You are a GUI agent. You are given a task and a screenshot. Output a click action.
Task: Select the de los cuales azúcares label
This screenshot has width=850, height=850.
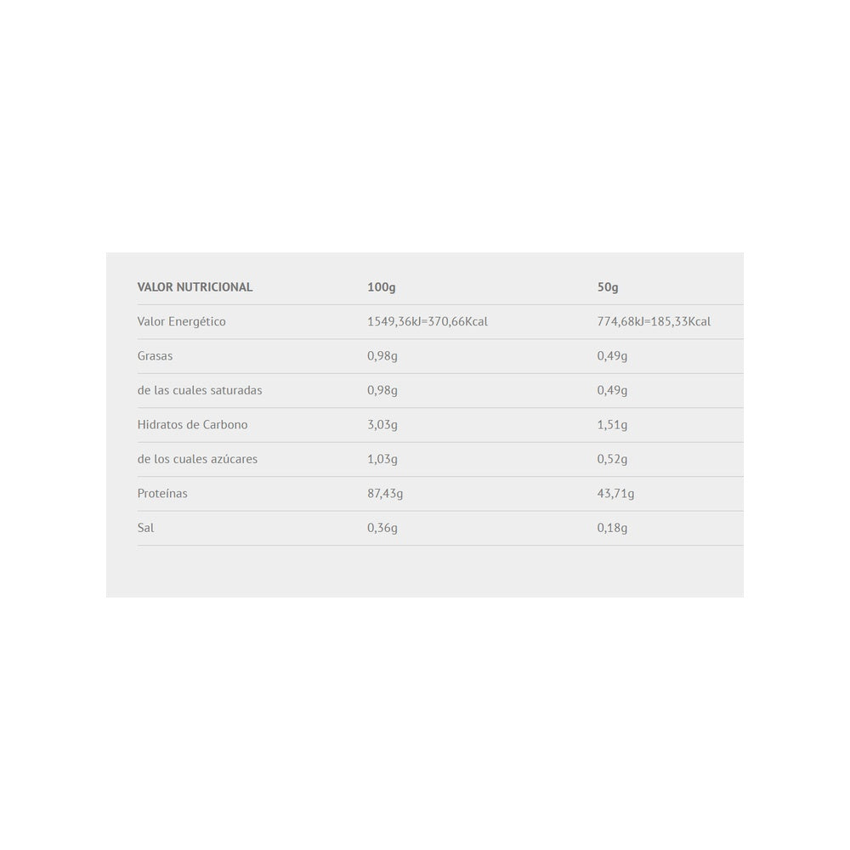click(x=197, y=459)
